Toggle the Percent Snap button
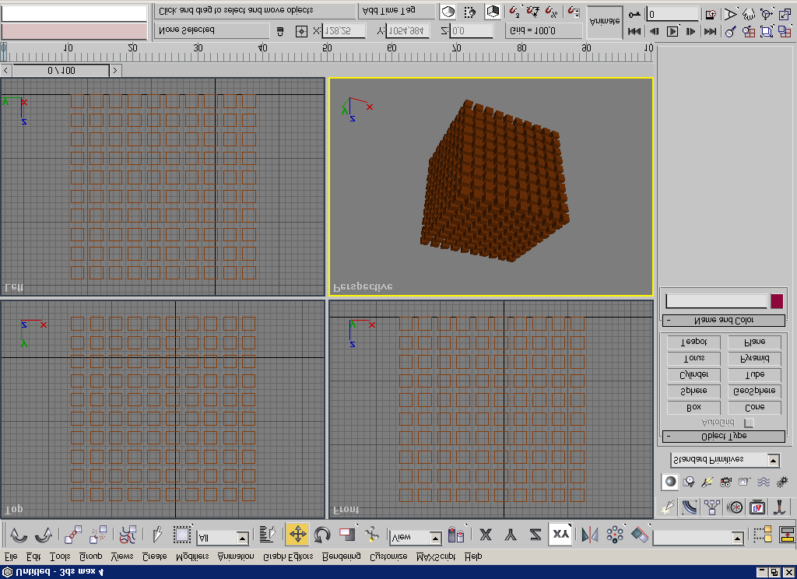797x579 pixels. (551, 11)
